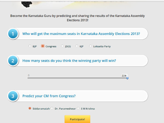Click the blue number 2 circle badge
The width and height of the screenshot is (164, 123).
13,61
